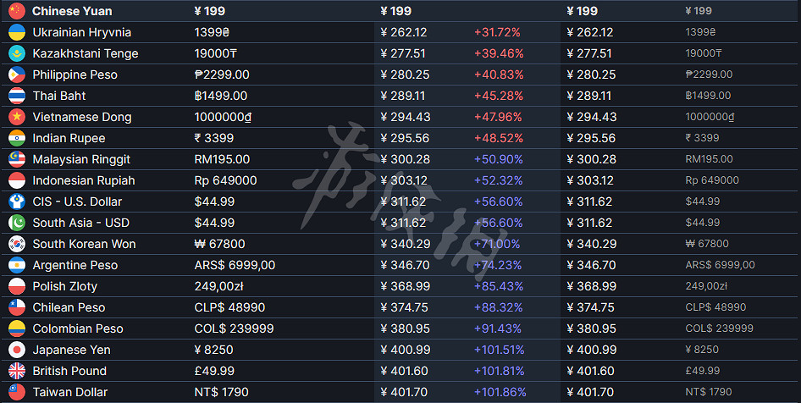Click the British flag icon
The width and height of the screenshot is (801, 403).
[x=16, y=371]
